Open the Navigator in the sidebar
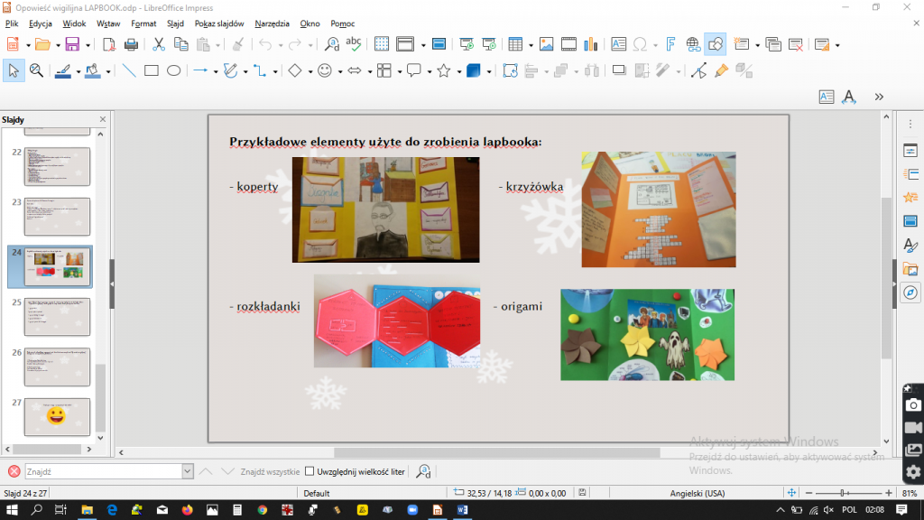The image size is (924, 520). click(910, 292)
